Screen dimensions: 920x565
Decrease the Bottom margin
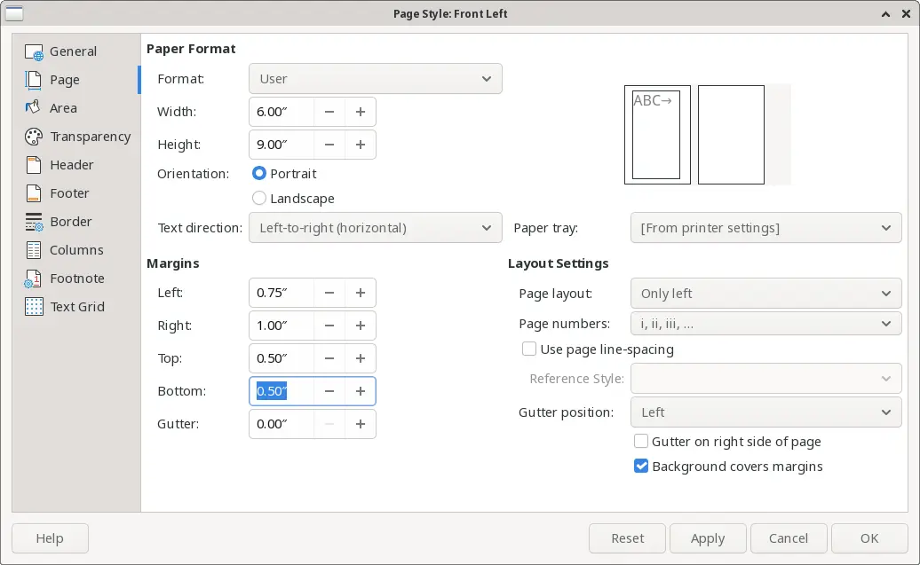coord(329,391)
